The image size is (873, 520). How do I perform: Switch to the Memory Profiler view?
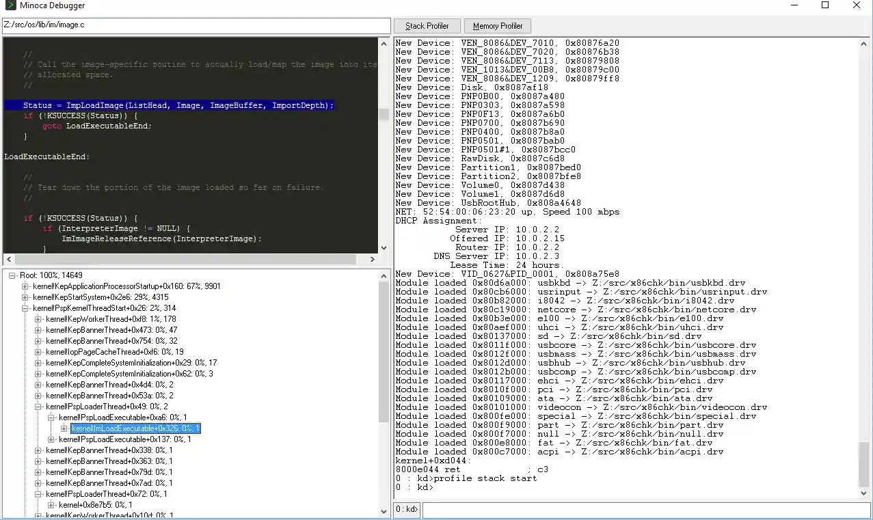coord(497,25)
